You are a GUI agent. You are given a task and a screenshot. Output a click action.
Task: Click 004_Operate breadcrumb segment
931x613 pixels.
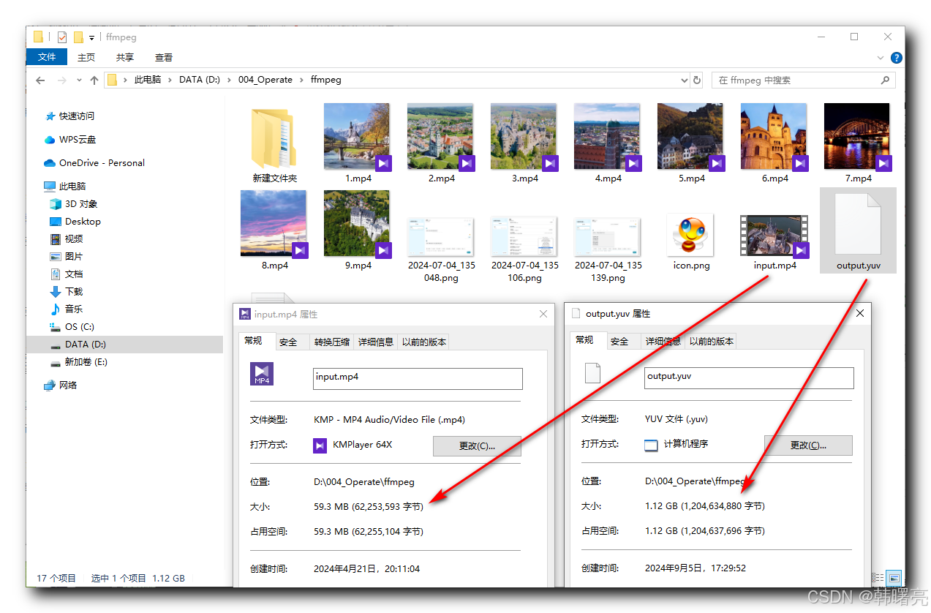click(265, 80)
